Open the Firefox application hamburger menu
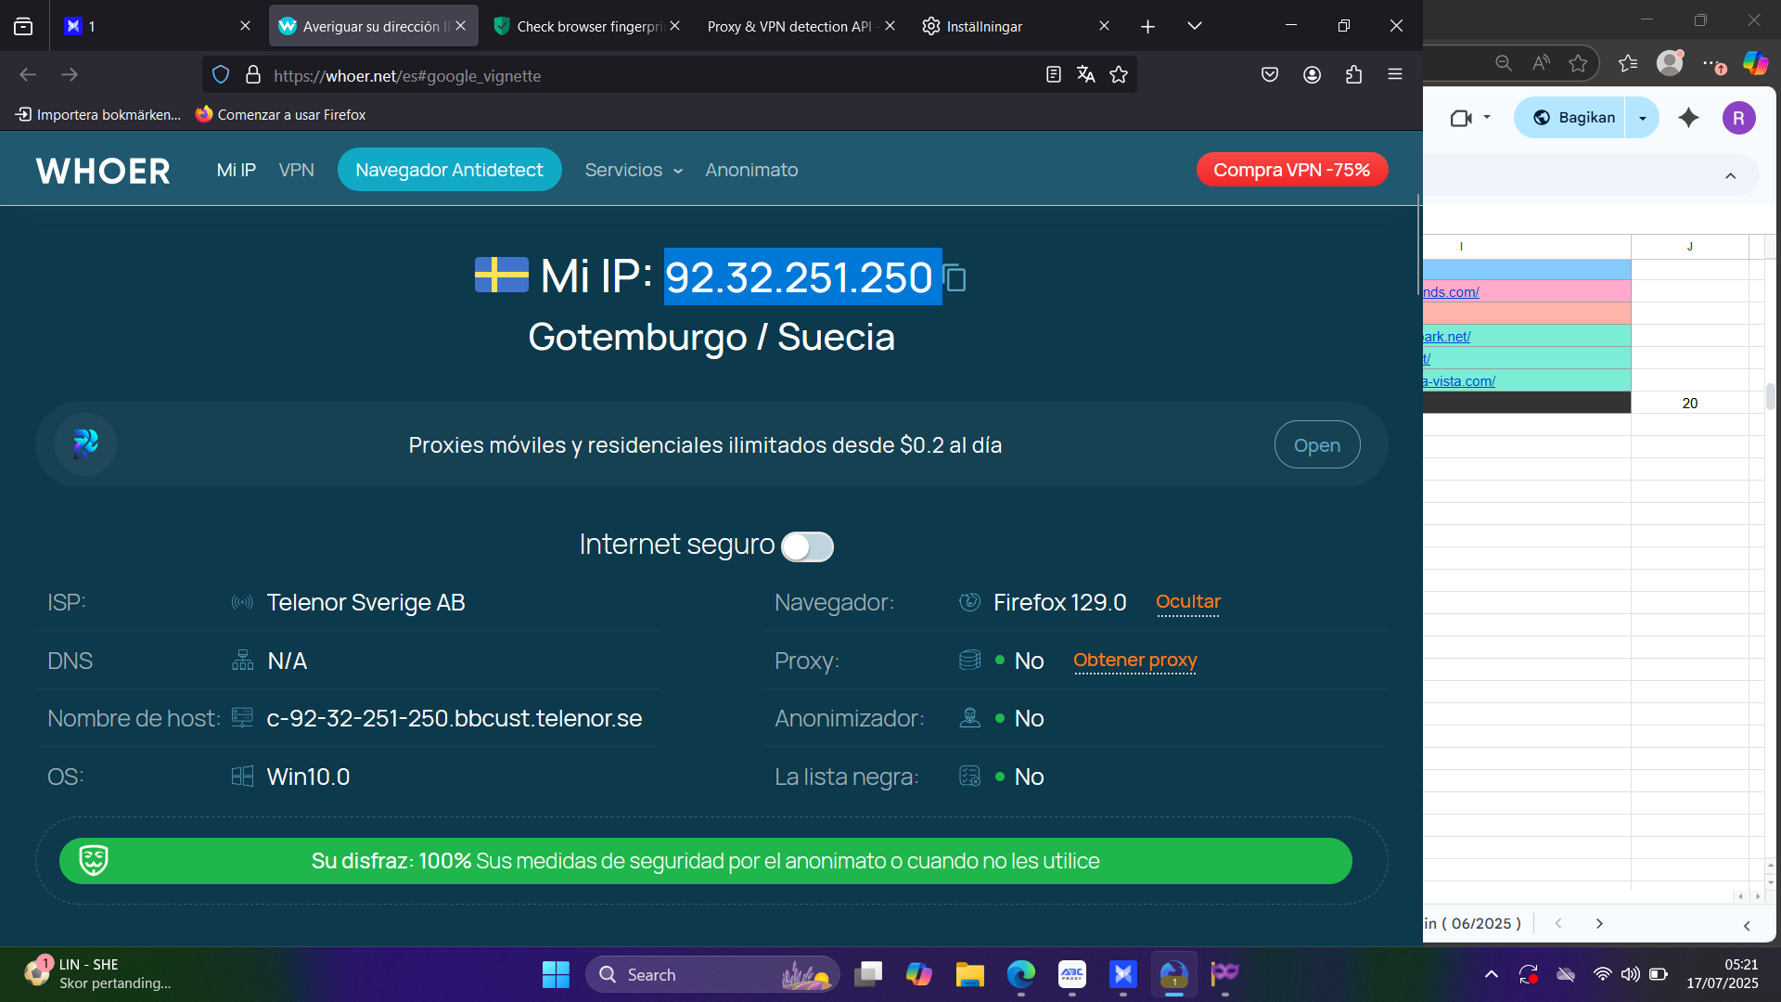This screenshot has width=1781, height=1002. point(1395,75)
